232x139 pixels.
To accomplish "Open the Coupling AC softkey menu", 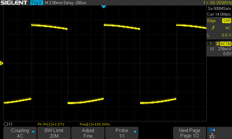I will coord(20,133).
